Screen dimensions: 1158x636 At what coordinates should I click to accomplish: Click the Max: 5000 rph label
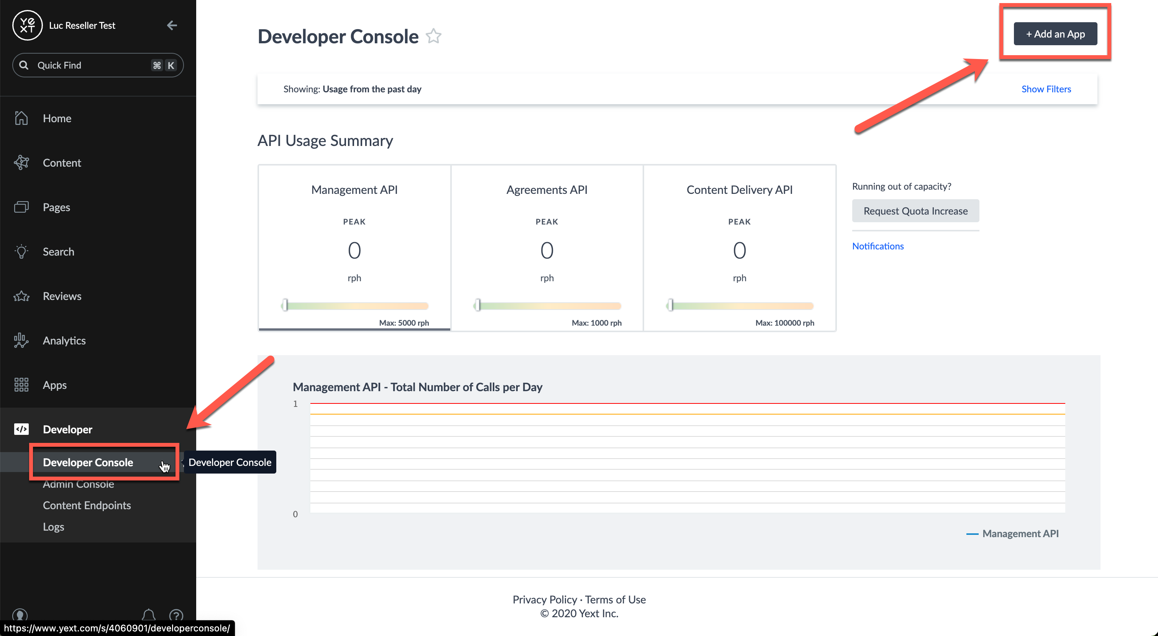[x=403, y=323]
